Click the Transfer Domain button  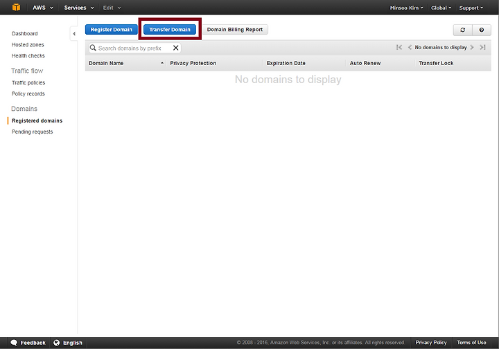170,30
